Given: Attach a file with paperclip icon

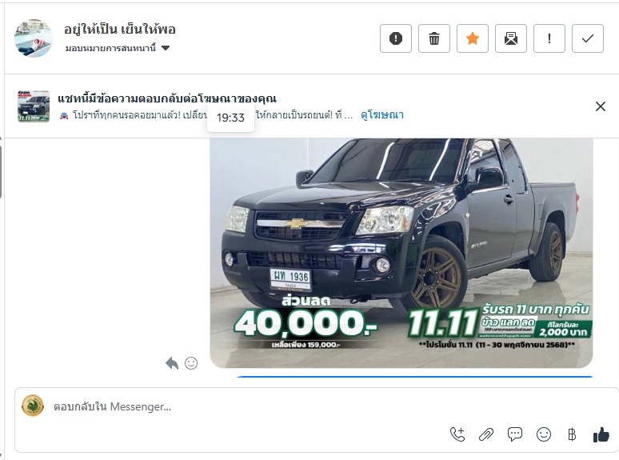Looking at the screenshot, I should tap(486, 434).
